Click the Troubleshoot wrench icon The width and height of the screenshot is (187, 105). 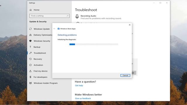coord(30,53)
